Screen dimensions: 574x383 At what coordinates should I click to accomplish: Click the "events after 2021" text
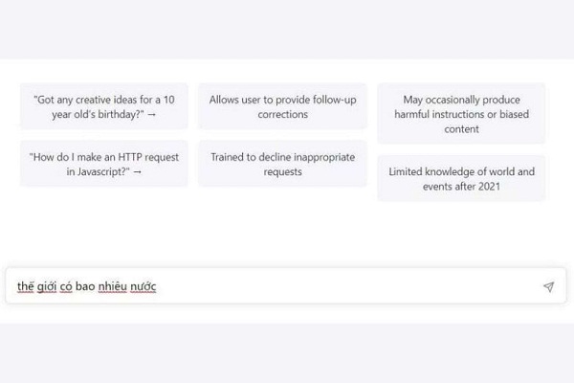pos(461,187)
